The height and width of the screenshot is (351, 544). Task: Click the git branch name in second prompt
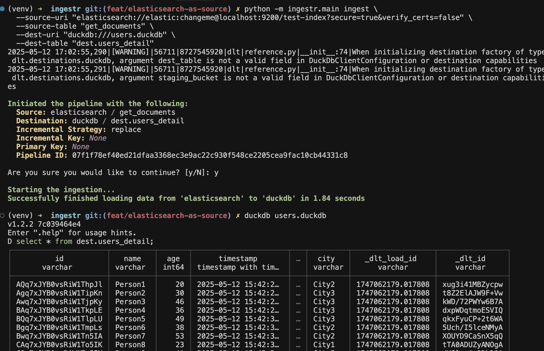pyautogui.click(x=167, y=216)
